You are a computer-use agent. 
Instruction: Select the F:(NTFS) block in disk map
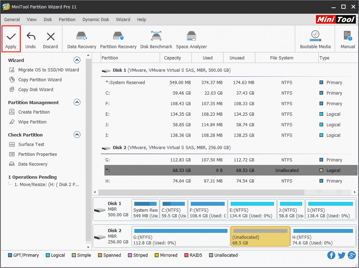(208, 209)
